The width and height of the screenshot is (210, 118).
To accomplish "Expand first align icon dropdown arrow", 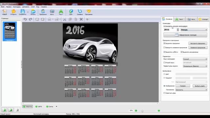I will (53, 19).
